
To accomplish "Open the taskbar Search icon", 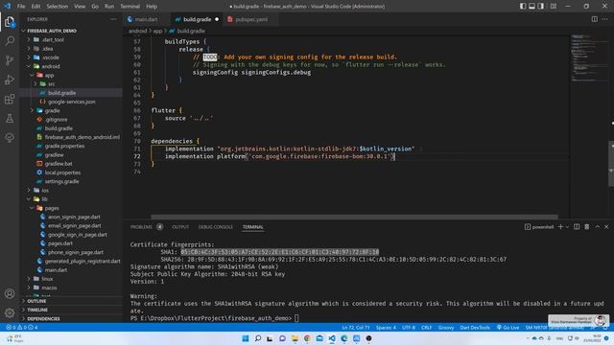I will coord(258,338).
